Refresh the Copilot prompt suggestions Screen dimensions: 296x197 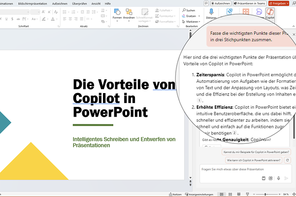tap(287, 160)
